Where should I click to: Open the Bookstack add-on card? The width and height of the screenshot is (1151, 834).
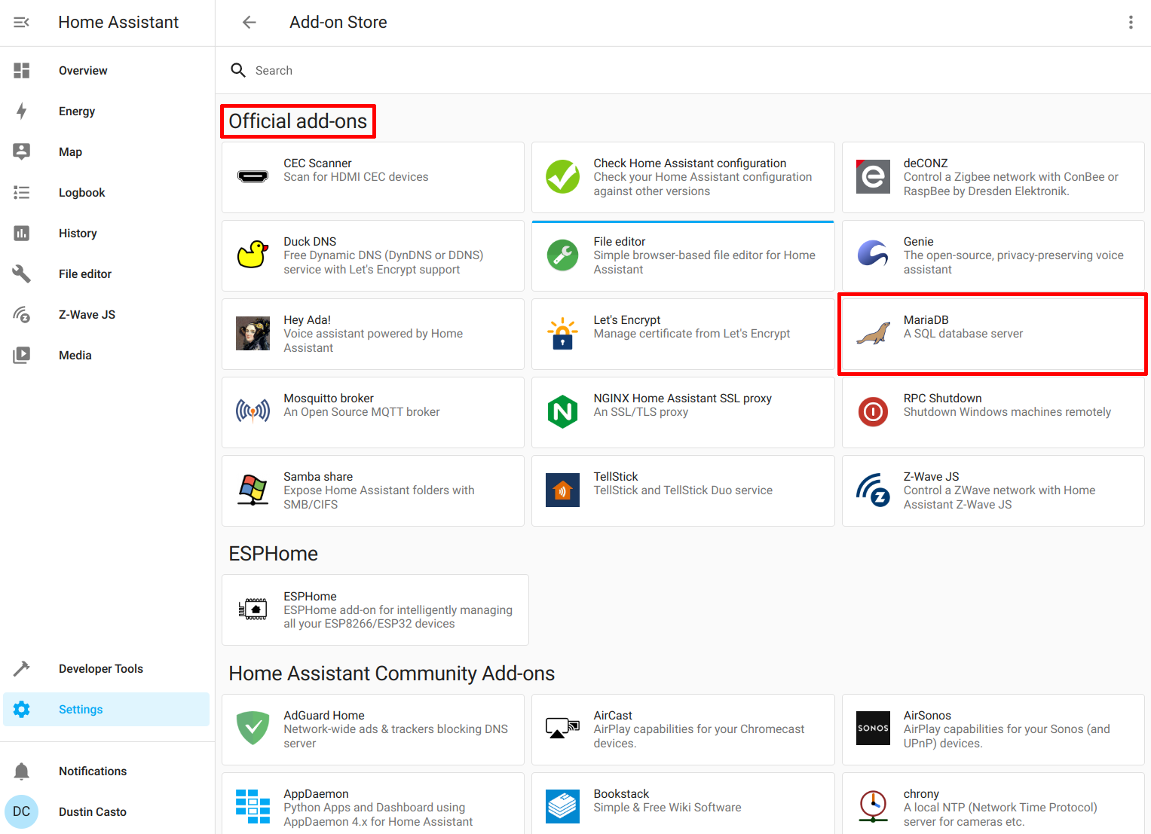pos(683,803)
